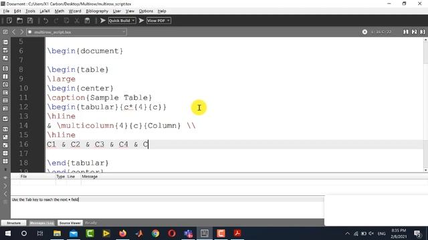Open Windows Start menu
Image resolution: width=428 pixels, height=240 pixels.
(x=7, y=233)
